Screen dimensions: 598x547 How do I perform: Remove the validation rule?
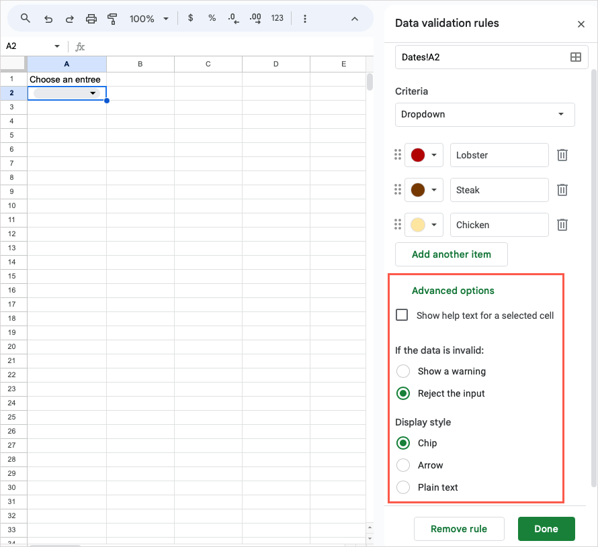point(459,529)
